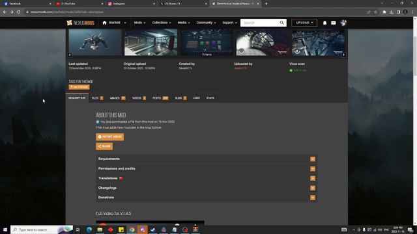The image size is (417, 234).
Task: Open the spaceship gallery thumbnail
Action: coord(95,42)
